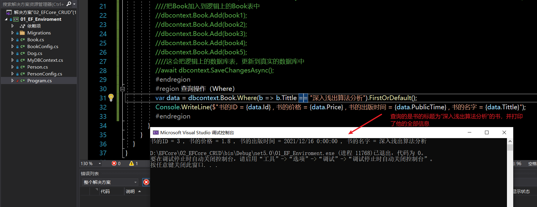The height and width of the screenshot is (207, 537).
Task: Click the 依赖项 dependencies icon
Action: coord(22,26)
